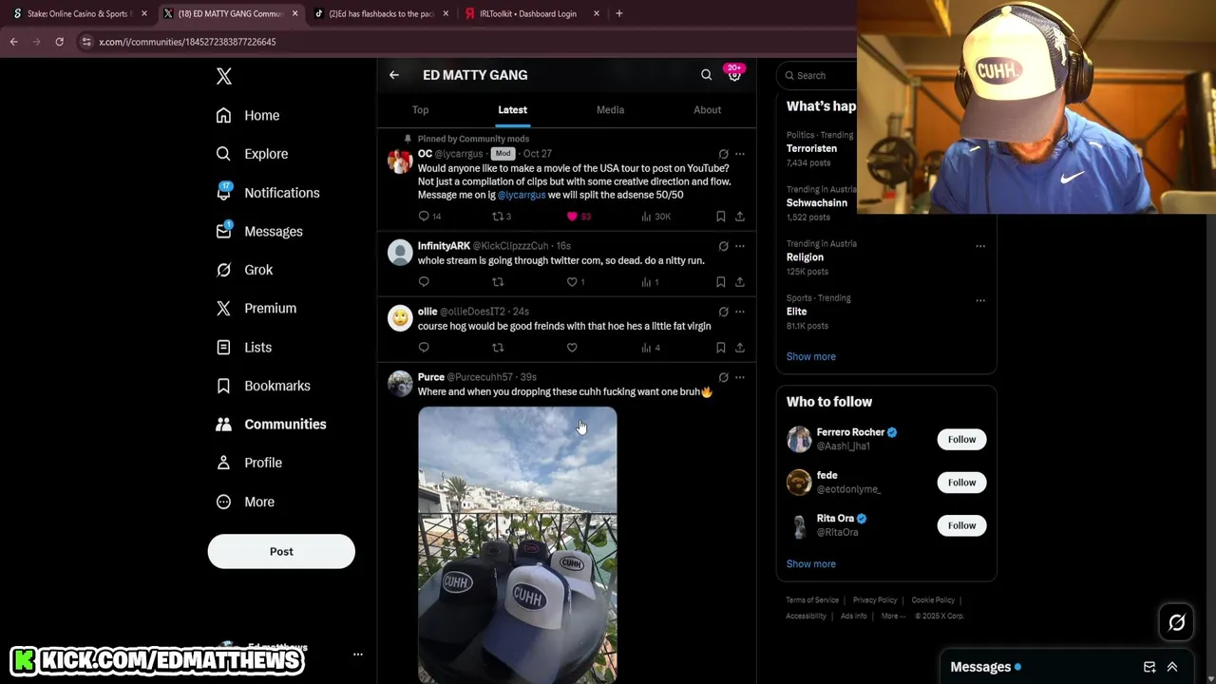Bookmark OC's pinned post
This screenshot has height=684, width=1216.
click(x=721, y=217)
